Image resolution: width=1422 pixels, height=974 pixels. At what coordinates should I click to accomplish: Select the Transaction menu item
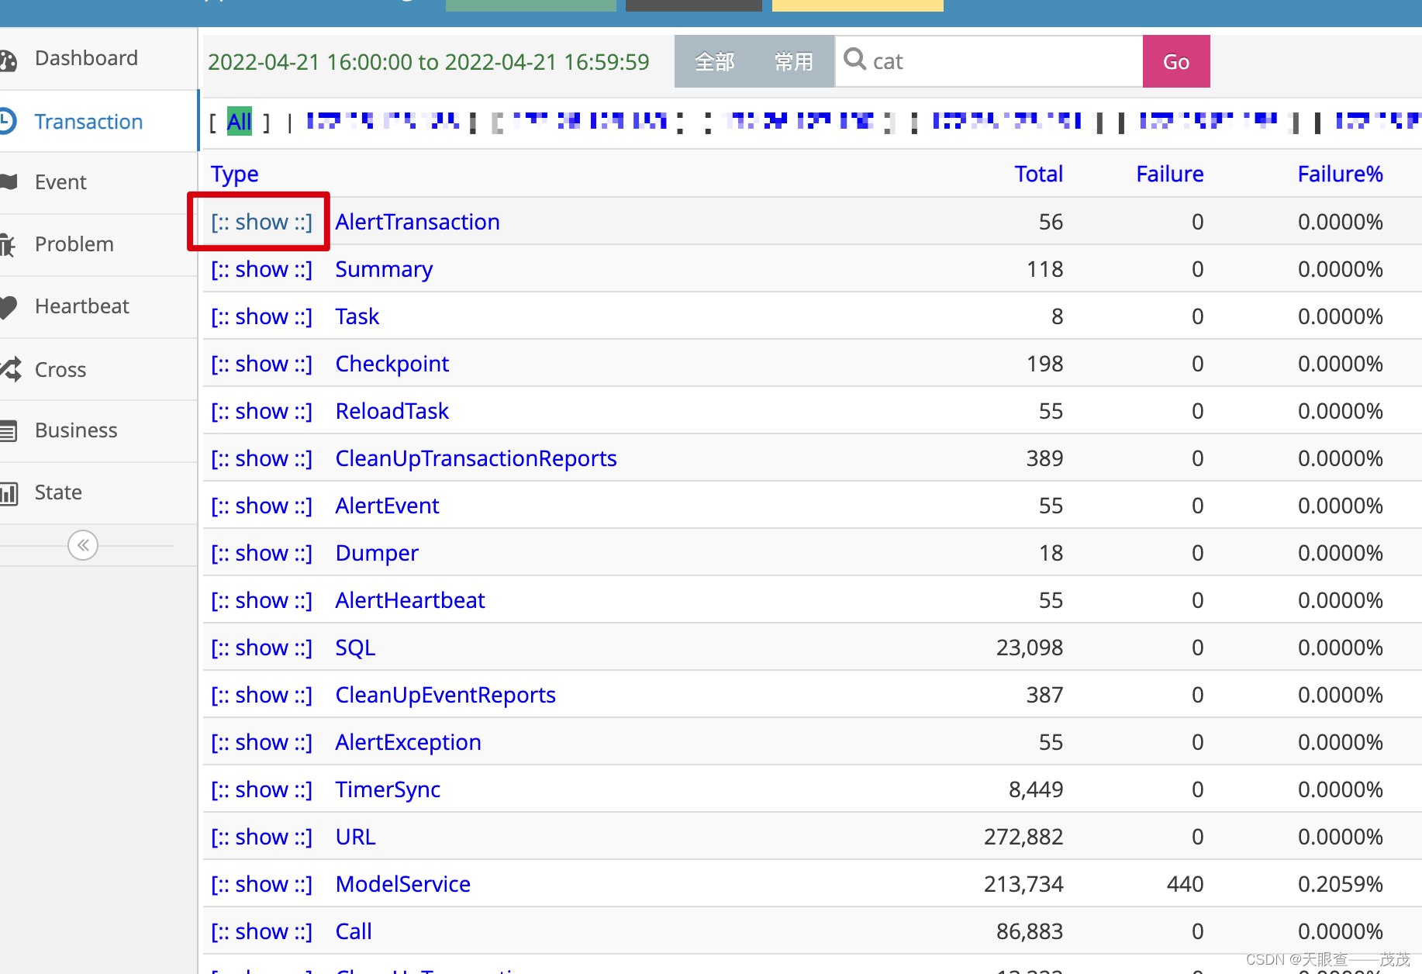click(x=88, y=122)
